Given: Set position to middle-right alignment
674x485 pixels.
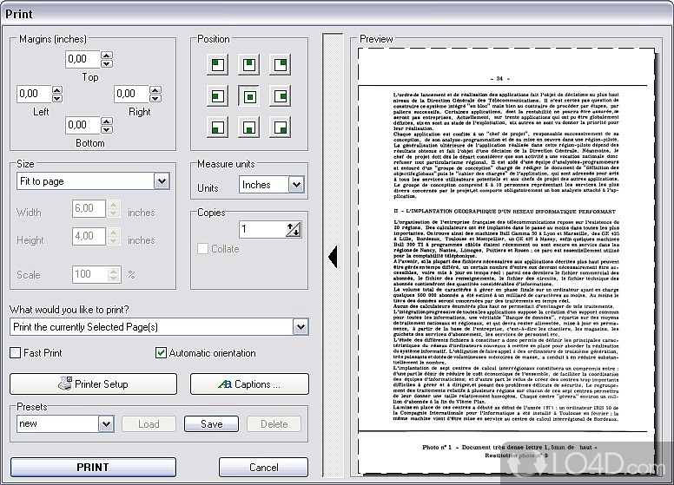Looking at the screenshot, I should click(281, 96).
